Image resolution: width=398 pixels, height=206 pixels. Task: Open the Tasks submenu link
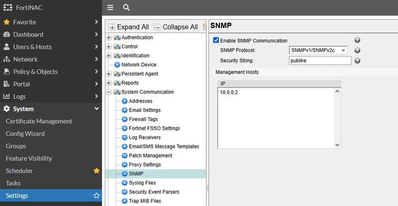tap(13, 183)
